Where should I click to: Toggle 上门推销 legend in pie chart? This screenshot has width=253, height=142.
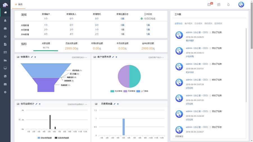point(142,91)
